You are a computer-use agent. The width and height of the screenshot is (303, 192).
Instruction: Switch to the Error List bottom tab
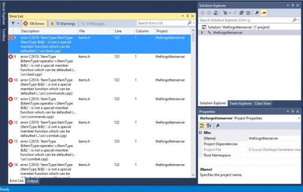[16, 181]
